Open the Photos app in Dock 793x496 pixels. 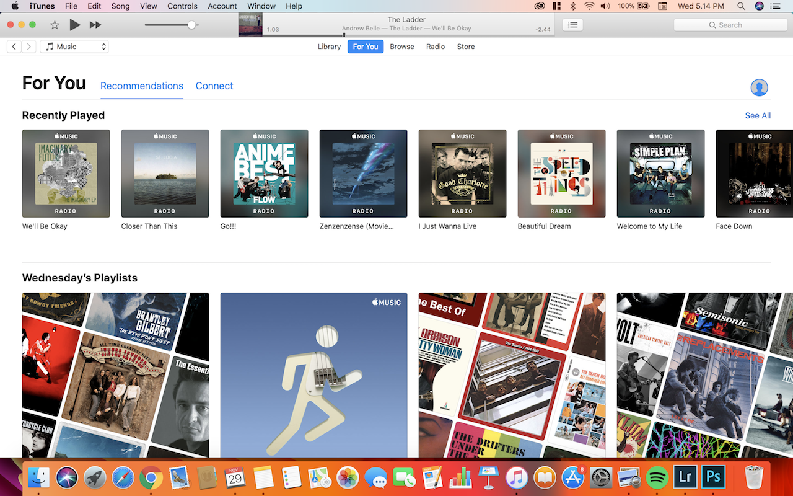point(348,477)
